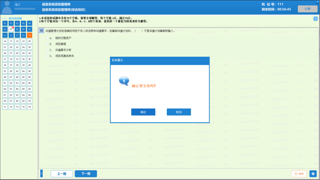Click the settings gear icon at bottom right
The width and height of the screenshot is (320, 180).
point(313,174)
